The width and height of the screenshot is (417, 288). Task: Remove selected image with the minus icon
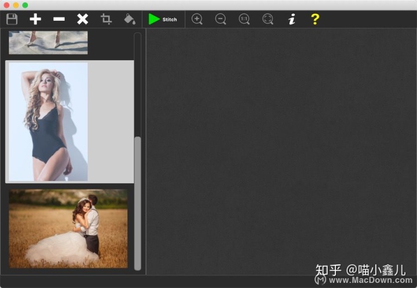point(58,19)
